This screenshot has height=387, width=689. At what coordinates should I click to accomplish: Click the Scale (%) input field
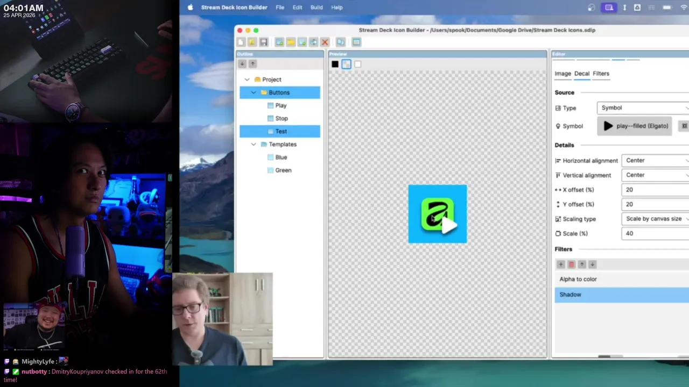click(655, 233)
